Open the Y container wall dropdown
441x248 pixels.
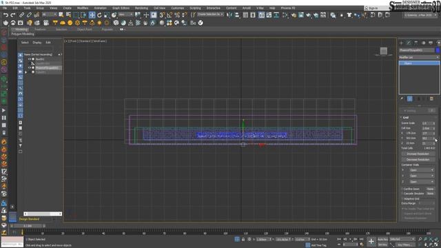421,176
